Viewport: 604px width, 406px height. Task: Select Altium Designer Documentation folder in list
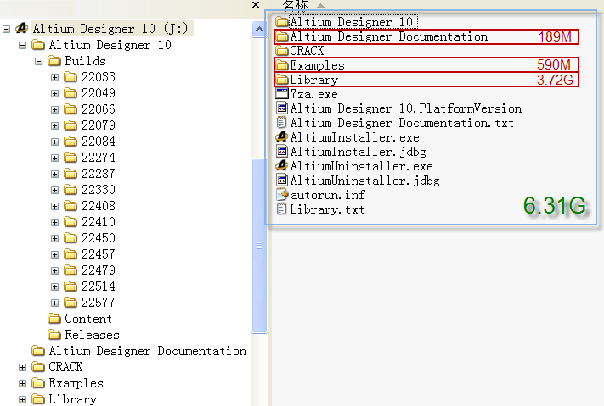[x=426, y=36]
